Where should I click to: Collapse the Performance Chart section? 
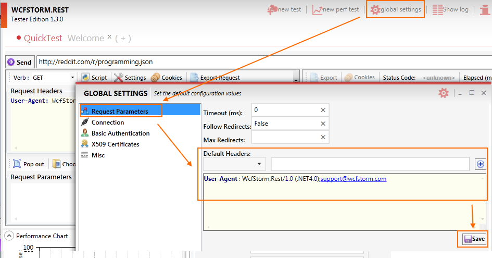point(9,236)
